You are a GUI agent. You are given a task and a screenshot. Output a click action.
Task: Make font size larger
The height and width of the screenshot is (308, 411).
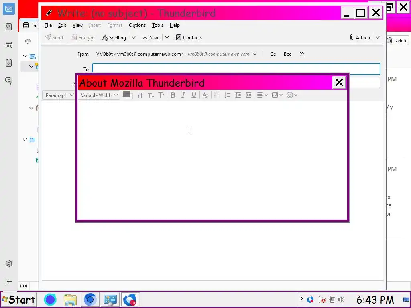tap(161, 95)
